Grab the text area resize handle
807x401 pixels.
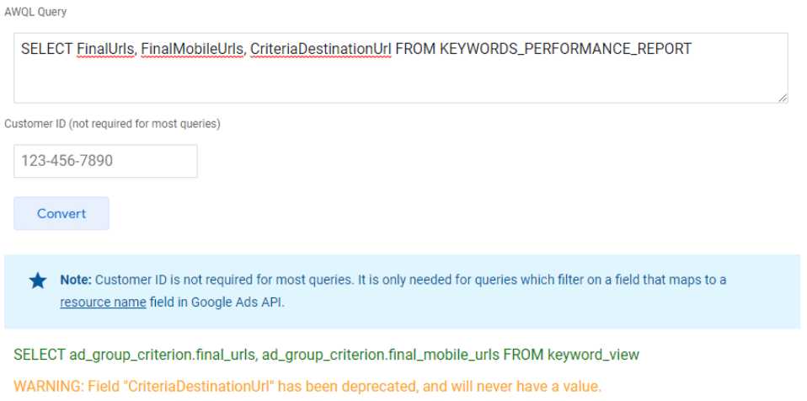(783, 98)
